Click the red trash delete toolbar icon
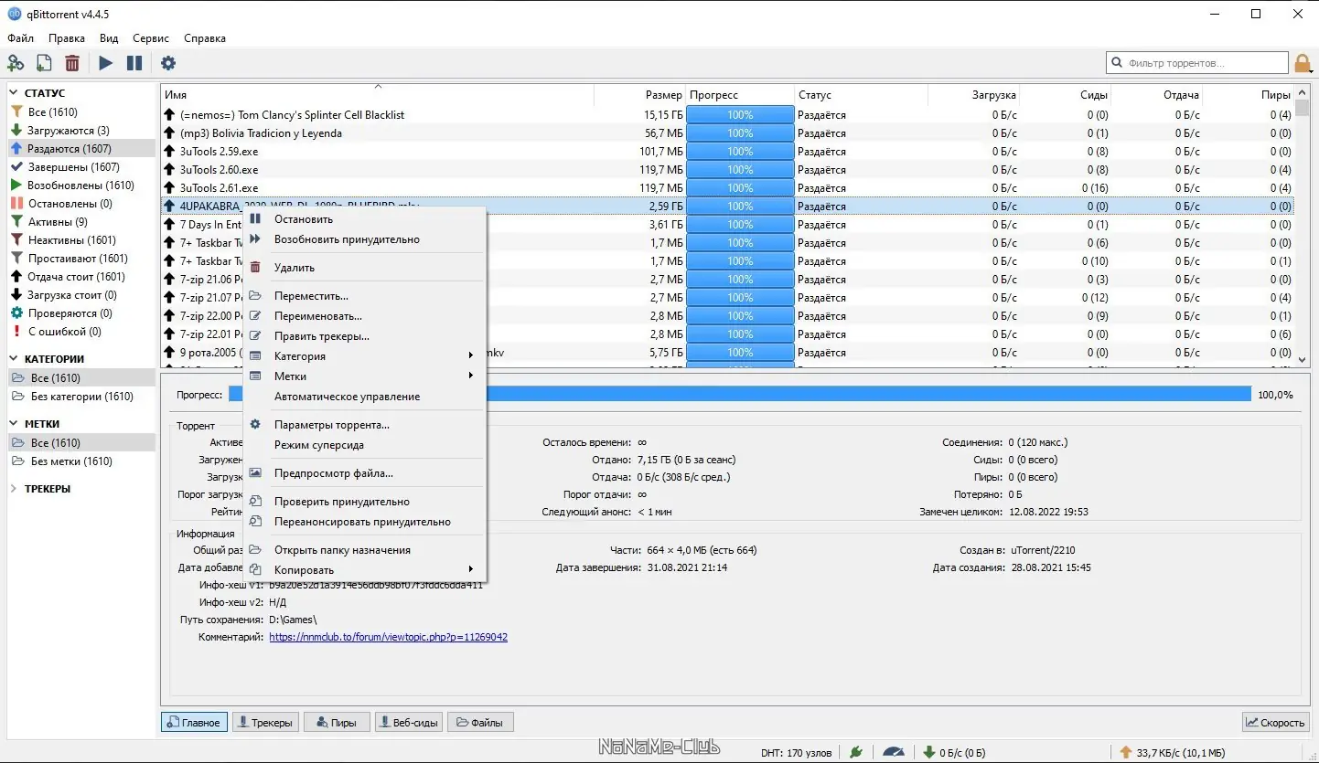The image size is (1319, 763). [71, 63]
